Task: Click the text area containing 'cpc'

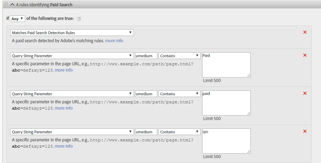Action: coord(226,141)
